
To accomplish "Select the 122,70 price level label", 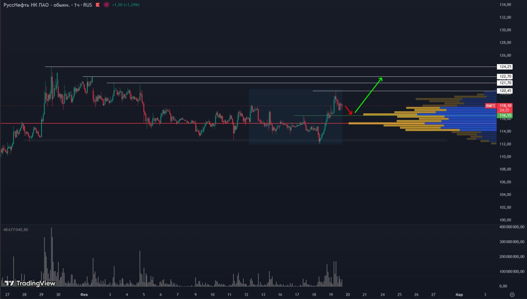I will (x=505, y=76).
